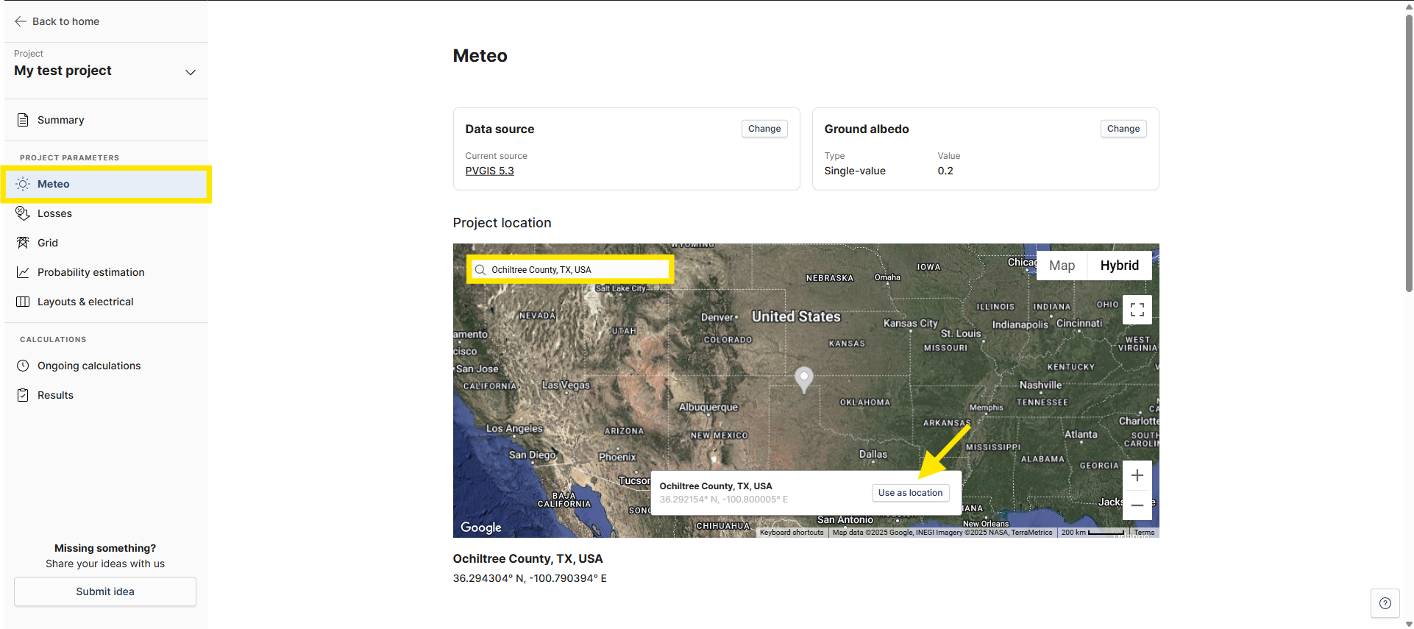
Task: Click the Back to home arrow icon
Action: (21, 21)
